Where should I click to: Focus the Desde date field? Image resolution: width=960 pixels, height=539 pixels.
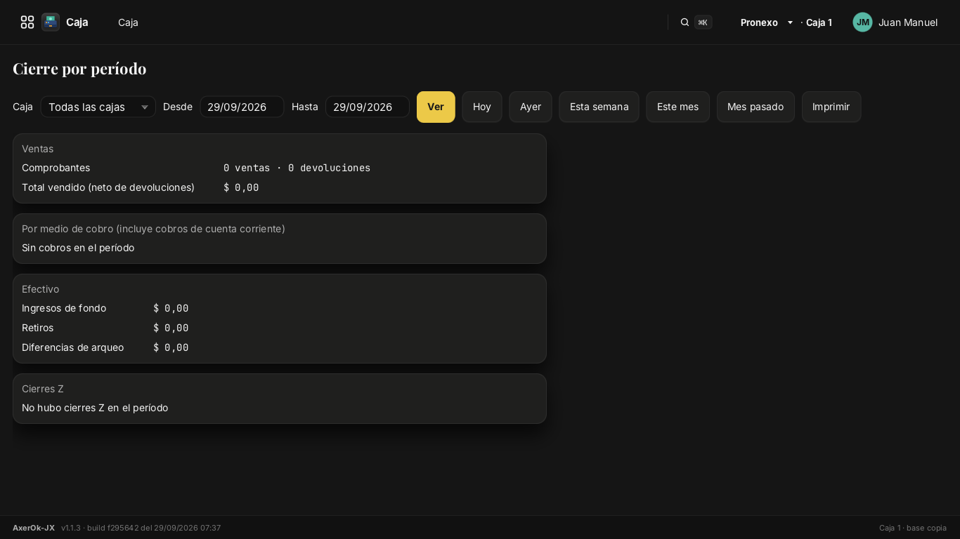pyautogui.click(x=242, y=107)
